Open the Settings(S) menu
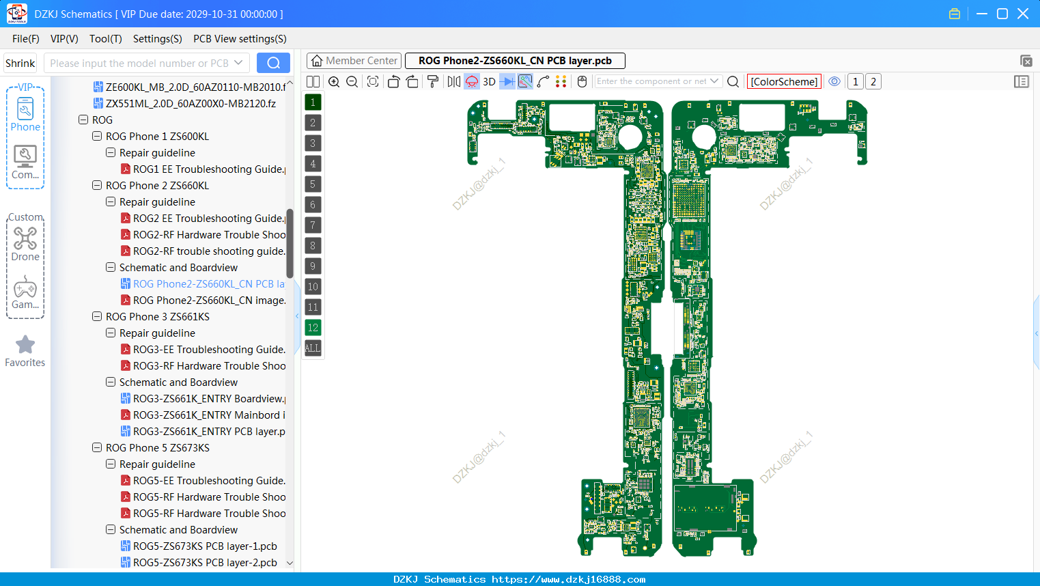1040x586 pixels. [158, 39]
